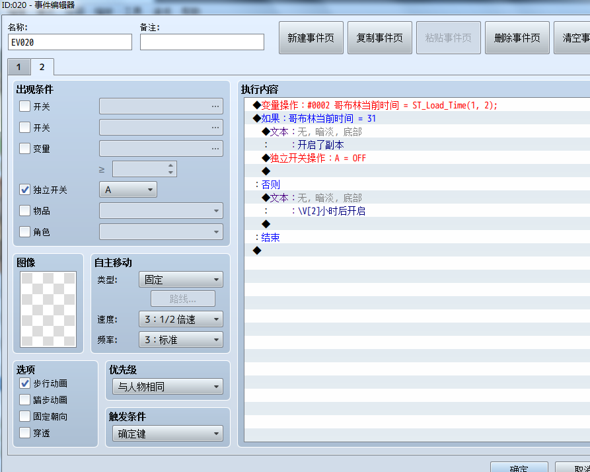This screenshot has height=472, width=590.
Task: Select event page tab 2
Action: click(x=42, y=67)
